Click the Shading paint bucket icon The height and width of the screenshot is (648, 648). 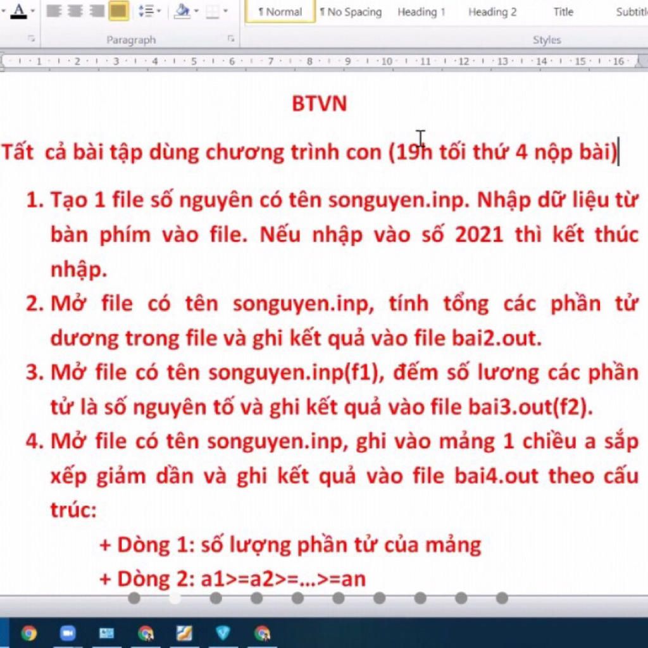click(x=182, y=11)
